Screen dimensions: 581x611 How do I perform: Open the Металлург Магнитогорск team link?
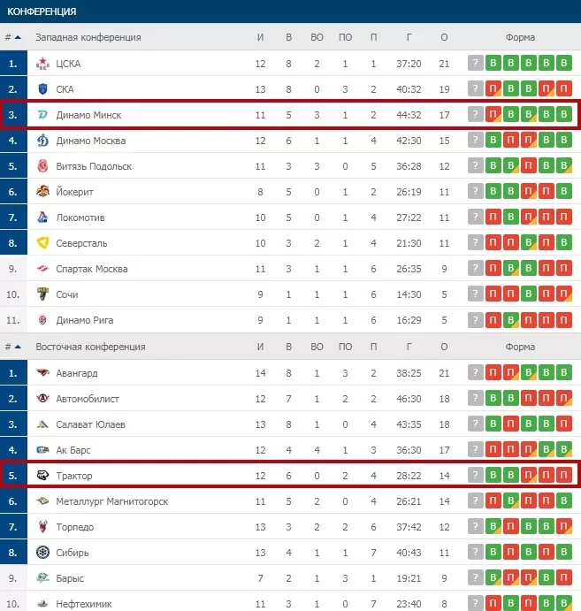[x=112, y=501]
